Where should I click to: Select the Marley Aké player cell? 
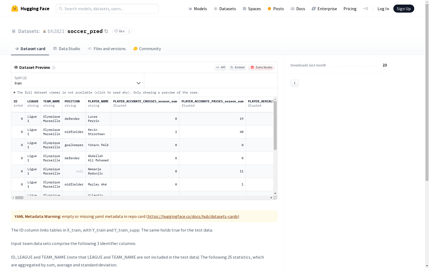pyautogui.click(x=98, y=184)
